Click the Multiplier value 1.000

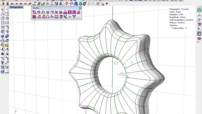click(x=181, y=15)
